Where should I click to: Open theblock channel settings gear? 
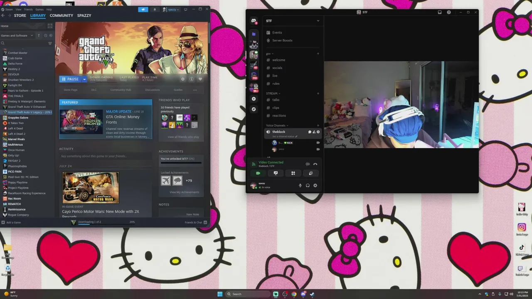(318, 132)
